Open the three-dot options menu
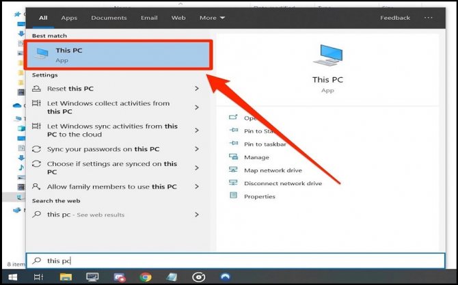 click(428, 18)
